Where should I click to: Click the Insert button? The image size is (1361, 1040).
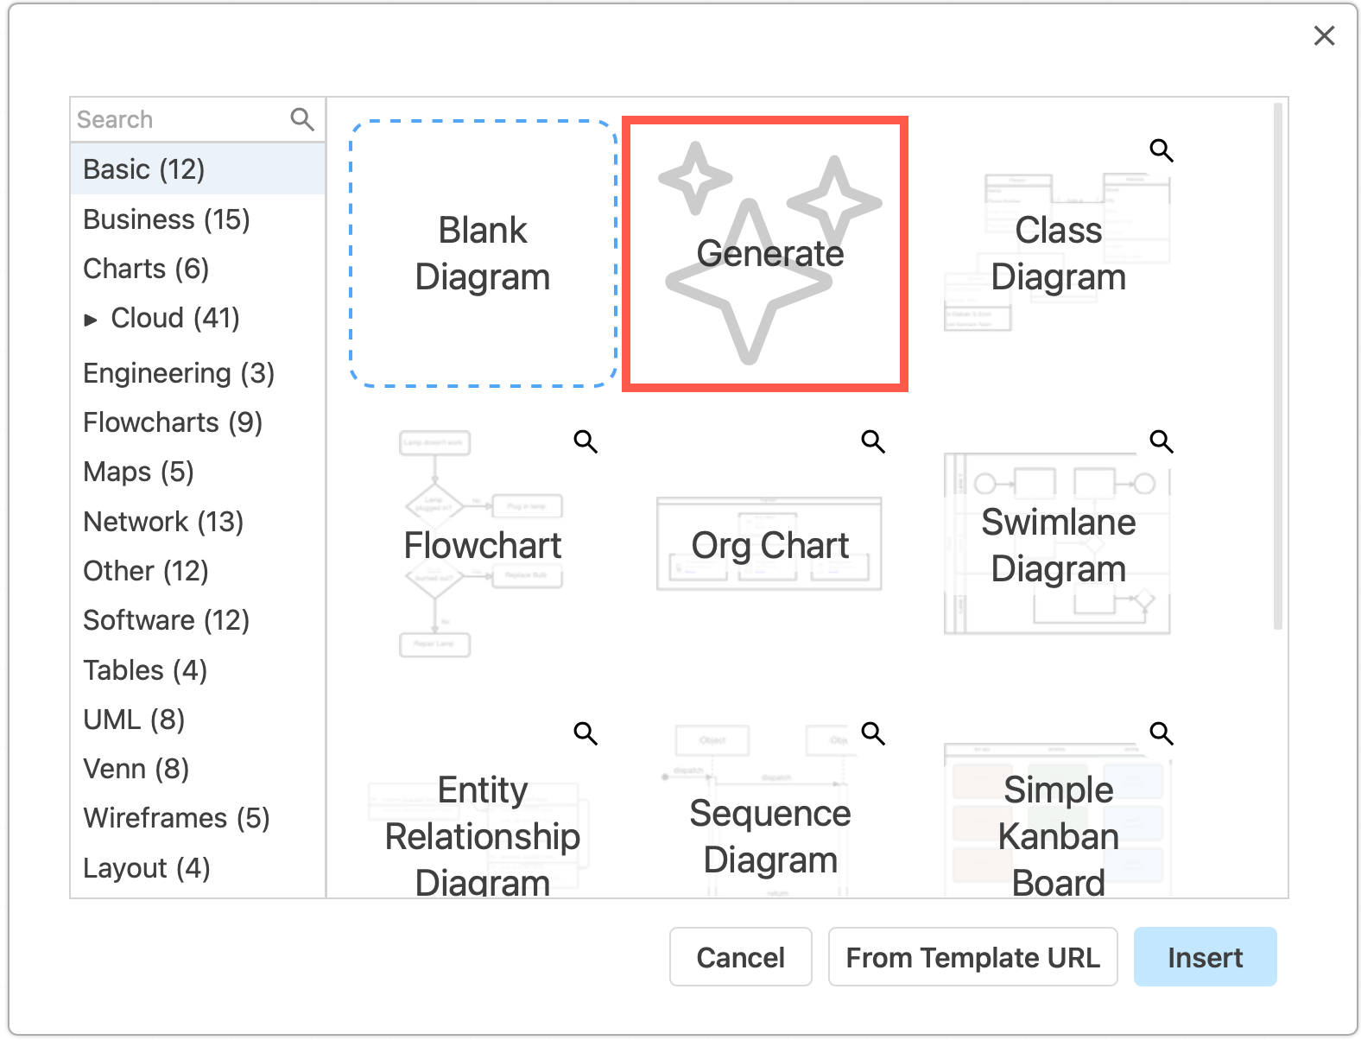click(1205, 956)
